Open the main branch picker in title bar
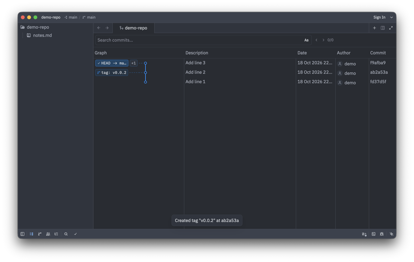The image size is (414, 262). point(89,17)
